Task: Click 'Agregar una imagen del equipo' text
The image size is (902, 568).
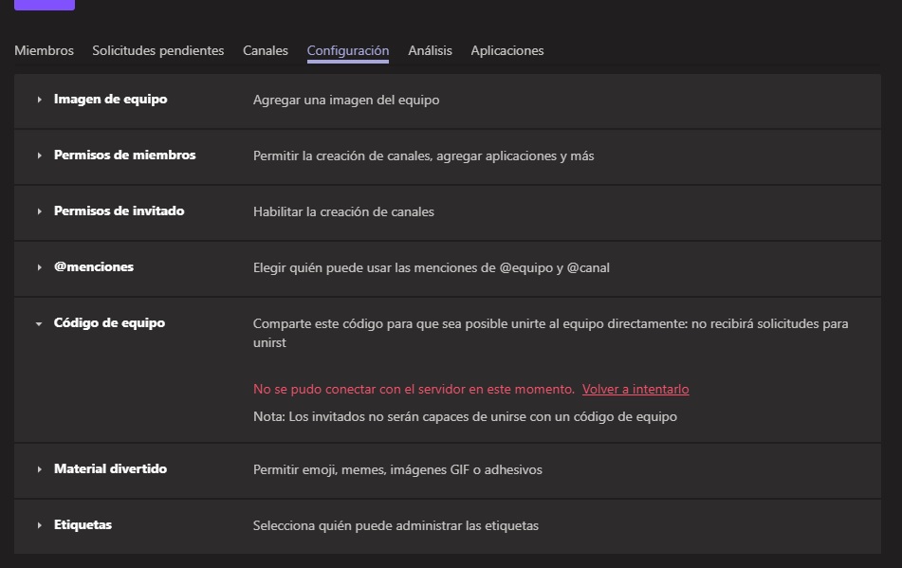Action: pos(346,100)
